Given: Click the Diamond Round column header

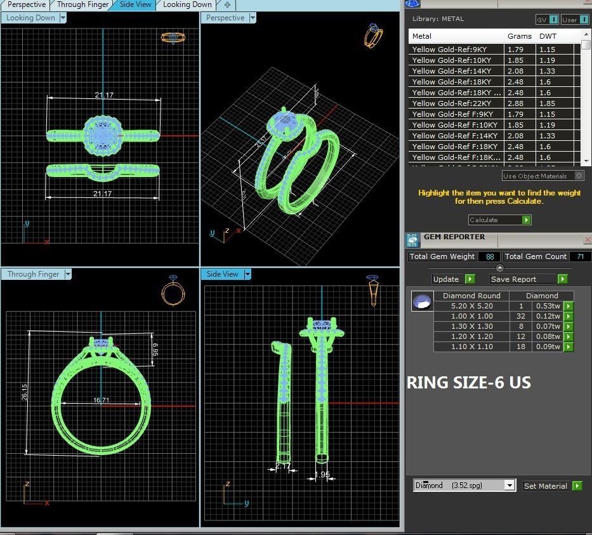Looking at the screenshot, I should [x=471, y=296].
